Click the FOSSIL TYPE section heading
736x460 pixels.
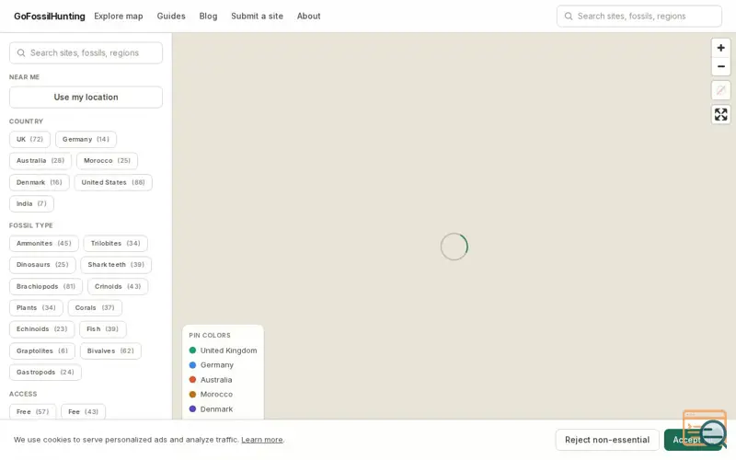click(31, 225)
